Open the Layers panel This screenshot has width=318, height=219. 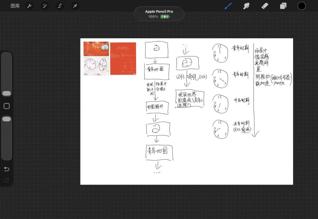click(x=283, y=6)
